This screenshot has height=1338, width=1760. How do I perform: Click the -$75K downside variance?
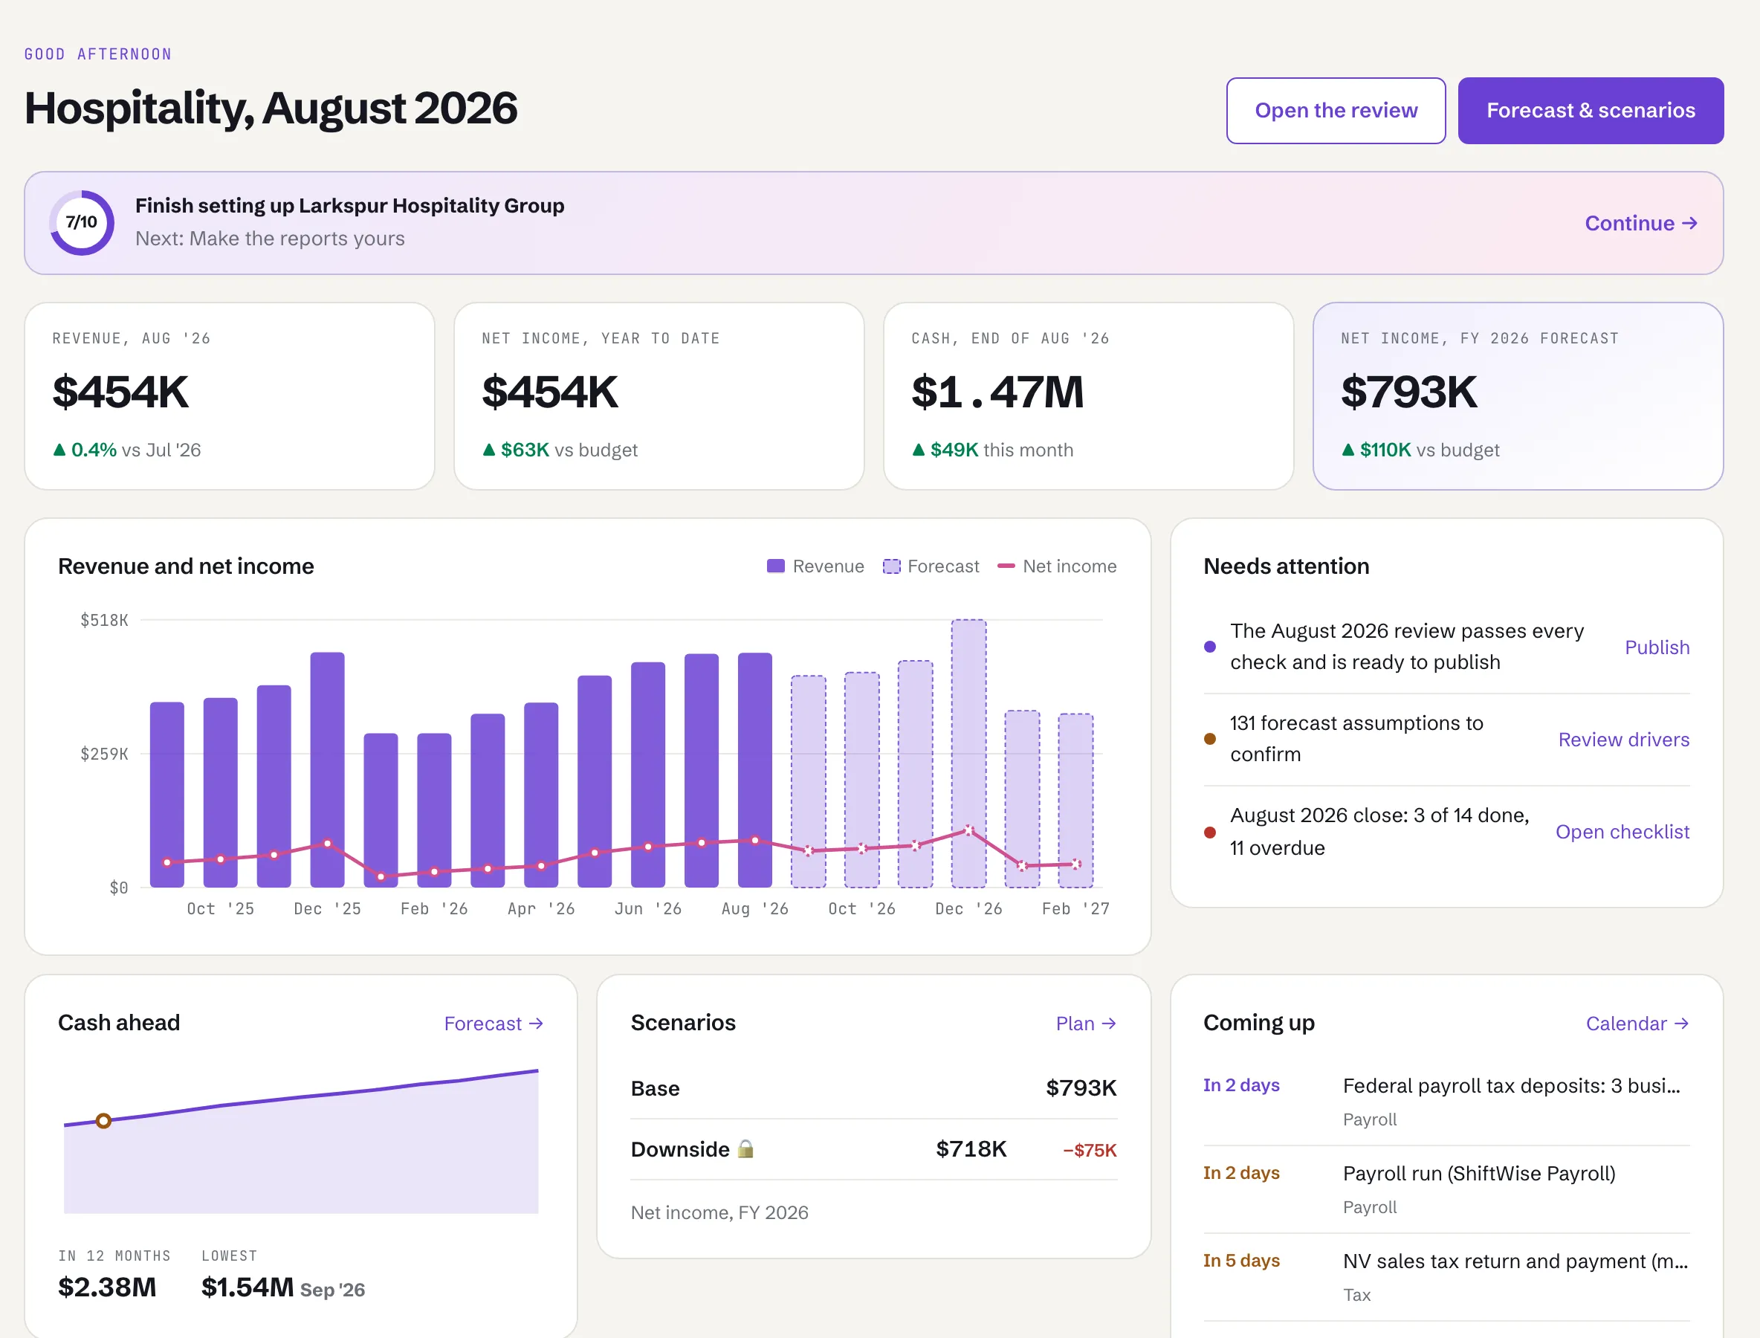click(1090, 1150)
